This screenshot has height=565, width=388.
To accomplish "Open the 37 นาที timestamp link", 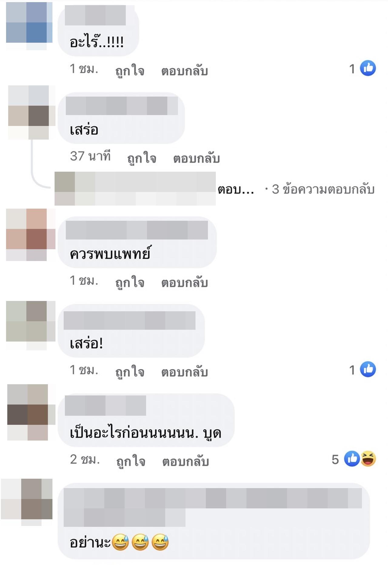I will 90,156.
